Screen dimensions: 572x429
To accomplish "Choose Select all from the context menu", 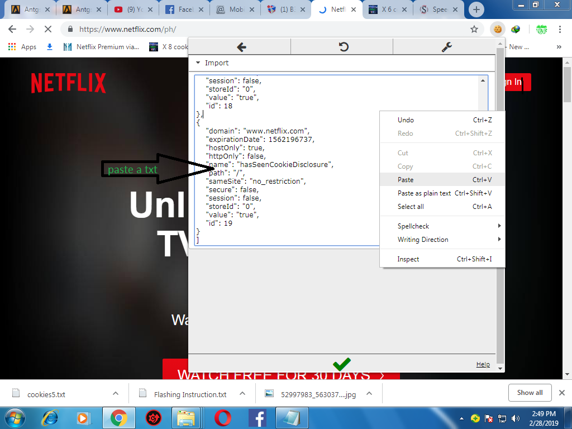I will tap(442, 207).
